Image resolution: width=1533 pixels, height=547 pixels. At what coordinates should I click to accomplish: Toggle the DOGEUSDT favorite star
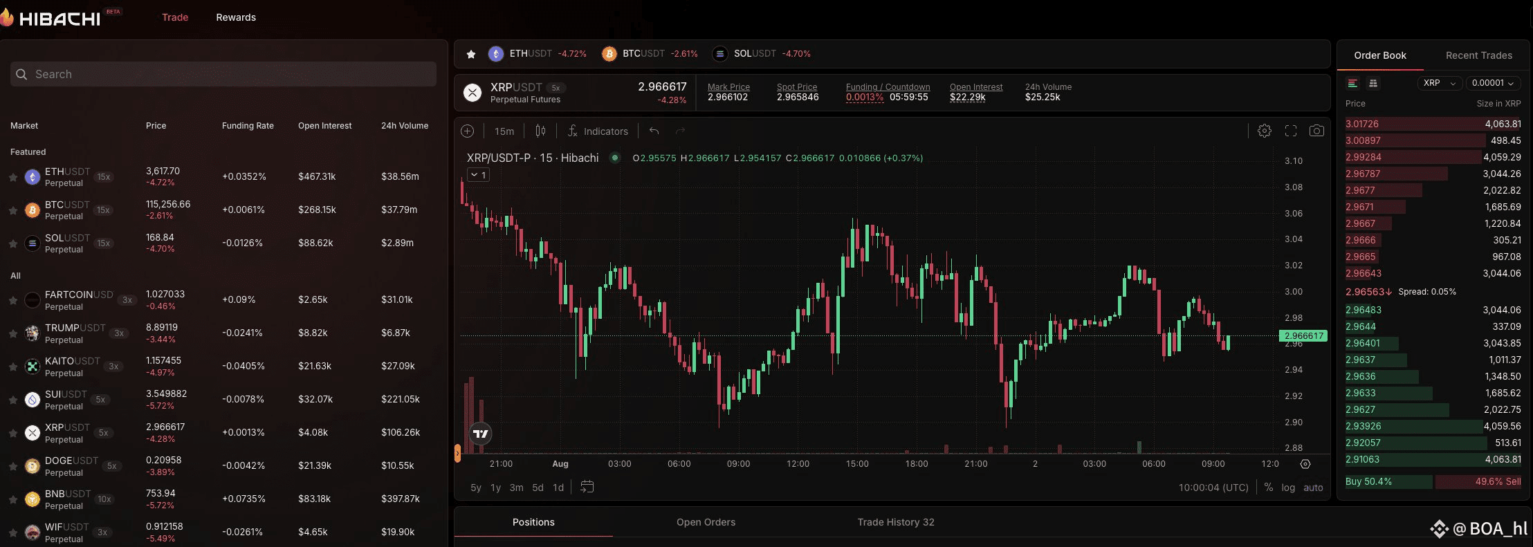point(13,466)
